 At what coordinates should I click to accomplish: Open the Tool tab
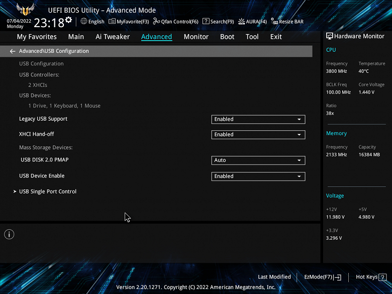coord(252,37)
